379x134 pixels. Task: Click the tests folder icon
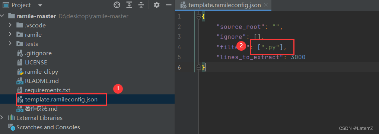20,44
